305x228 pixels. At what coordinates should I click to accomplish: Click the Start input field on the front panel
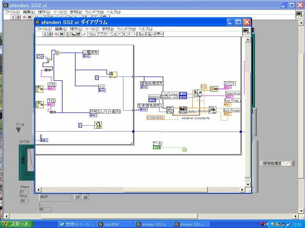24,191
